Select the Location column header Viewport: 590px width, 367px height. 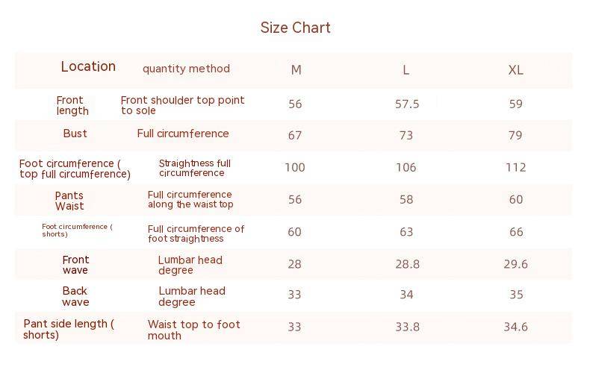88,66
